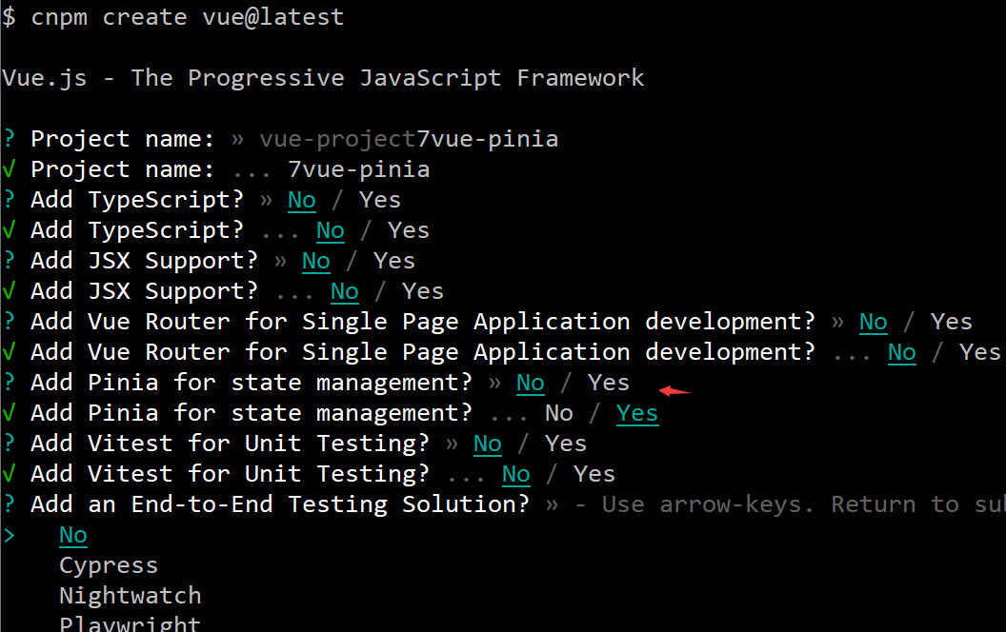Viewport: 1006px width, 632px height.
Task: Click the question mark before End-to-End Testing prompt
Action: [9, 504]
